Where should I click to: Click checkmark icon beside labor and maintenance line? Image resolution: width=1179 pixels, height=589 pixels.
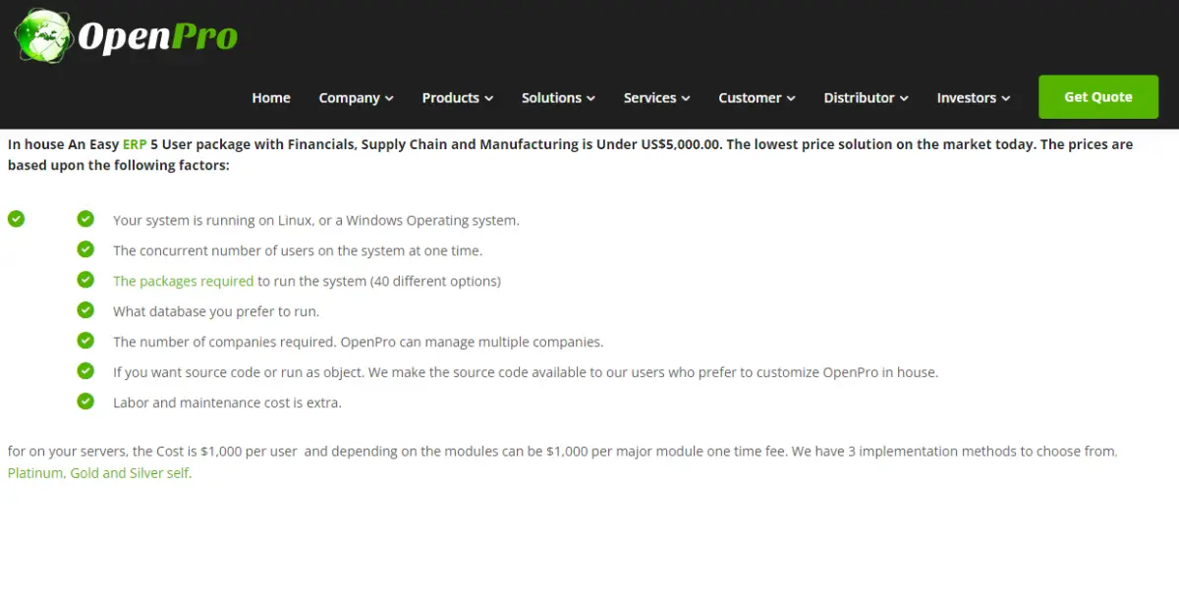[x=85, y=402]
